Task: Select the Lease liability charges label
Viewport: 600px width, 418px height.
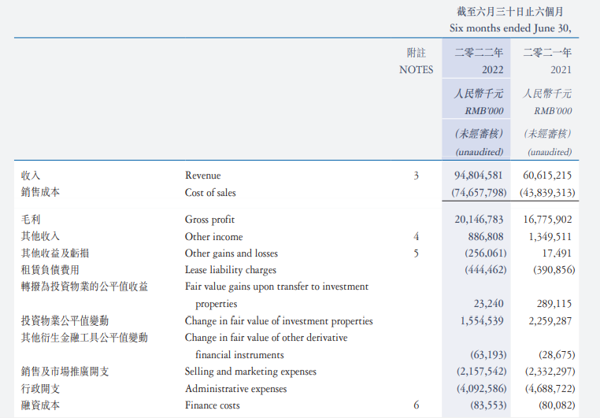Action: [231, 270]
